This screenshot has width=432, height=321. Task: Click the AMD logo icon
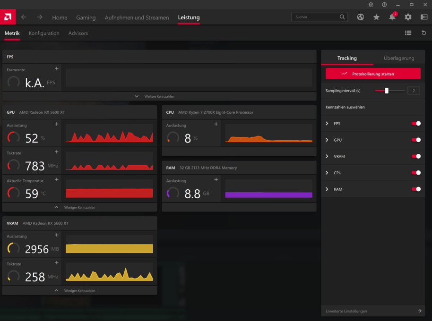click(x=8, y=17)
